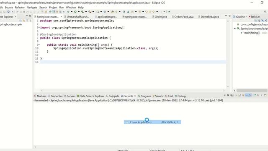268x151 pixels.
Task: Click the editor horizontal scrollbar right arrow
Action: [224, 91]
